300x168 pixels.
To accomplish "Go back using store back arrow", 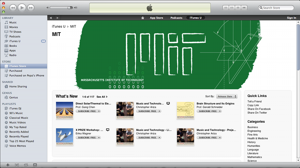I will [51, 18].
